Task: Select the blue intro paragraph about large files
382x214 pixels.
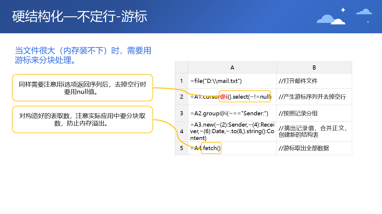Action: click(x=83, y=55)
